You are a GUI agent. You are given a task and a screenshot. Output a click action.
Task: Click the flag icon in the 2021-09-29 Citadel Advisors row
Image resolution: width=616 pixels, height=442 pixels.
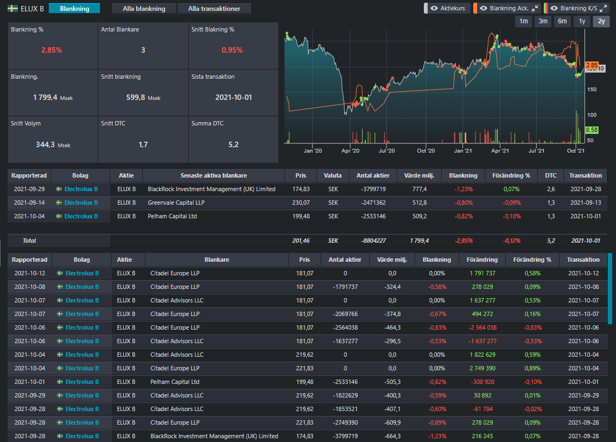(60, 396)
